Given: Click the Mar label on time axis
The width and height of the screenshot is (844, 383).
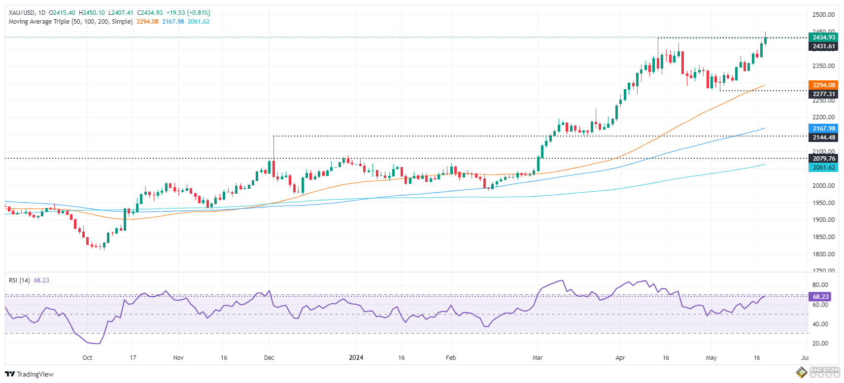Looking at the screenshot, I should 538,358.
